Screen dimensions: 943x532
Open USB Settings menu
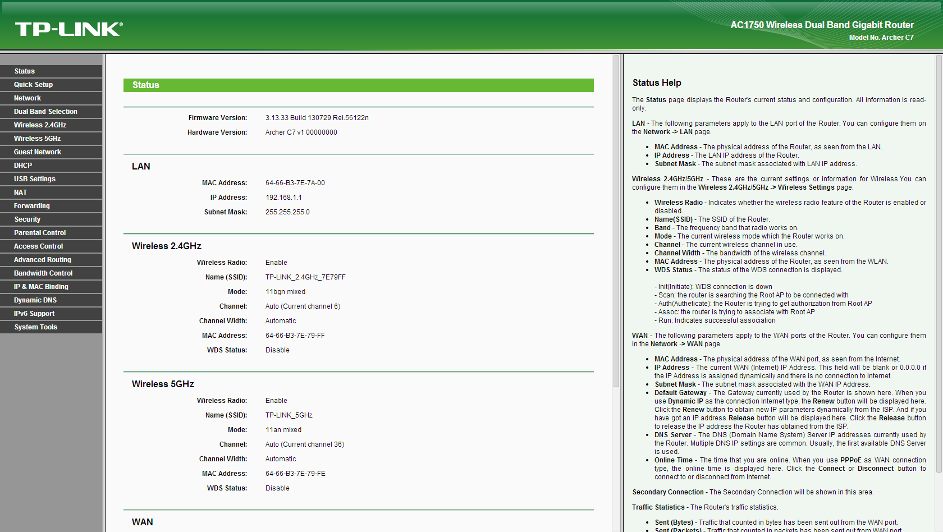[x=51, y=179]
